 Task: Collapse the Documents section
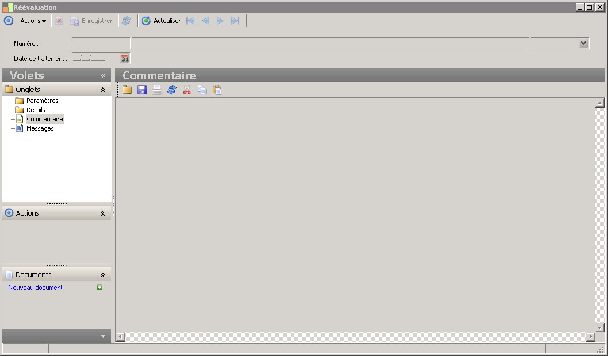pos(103,275)
